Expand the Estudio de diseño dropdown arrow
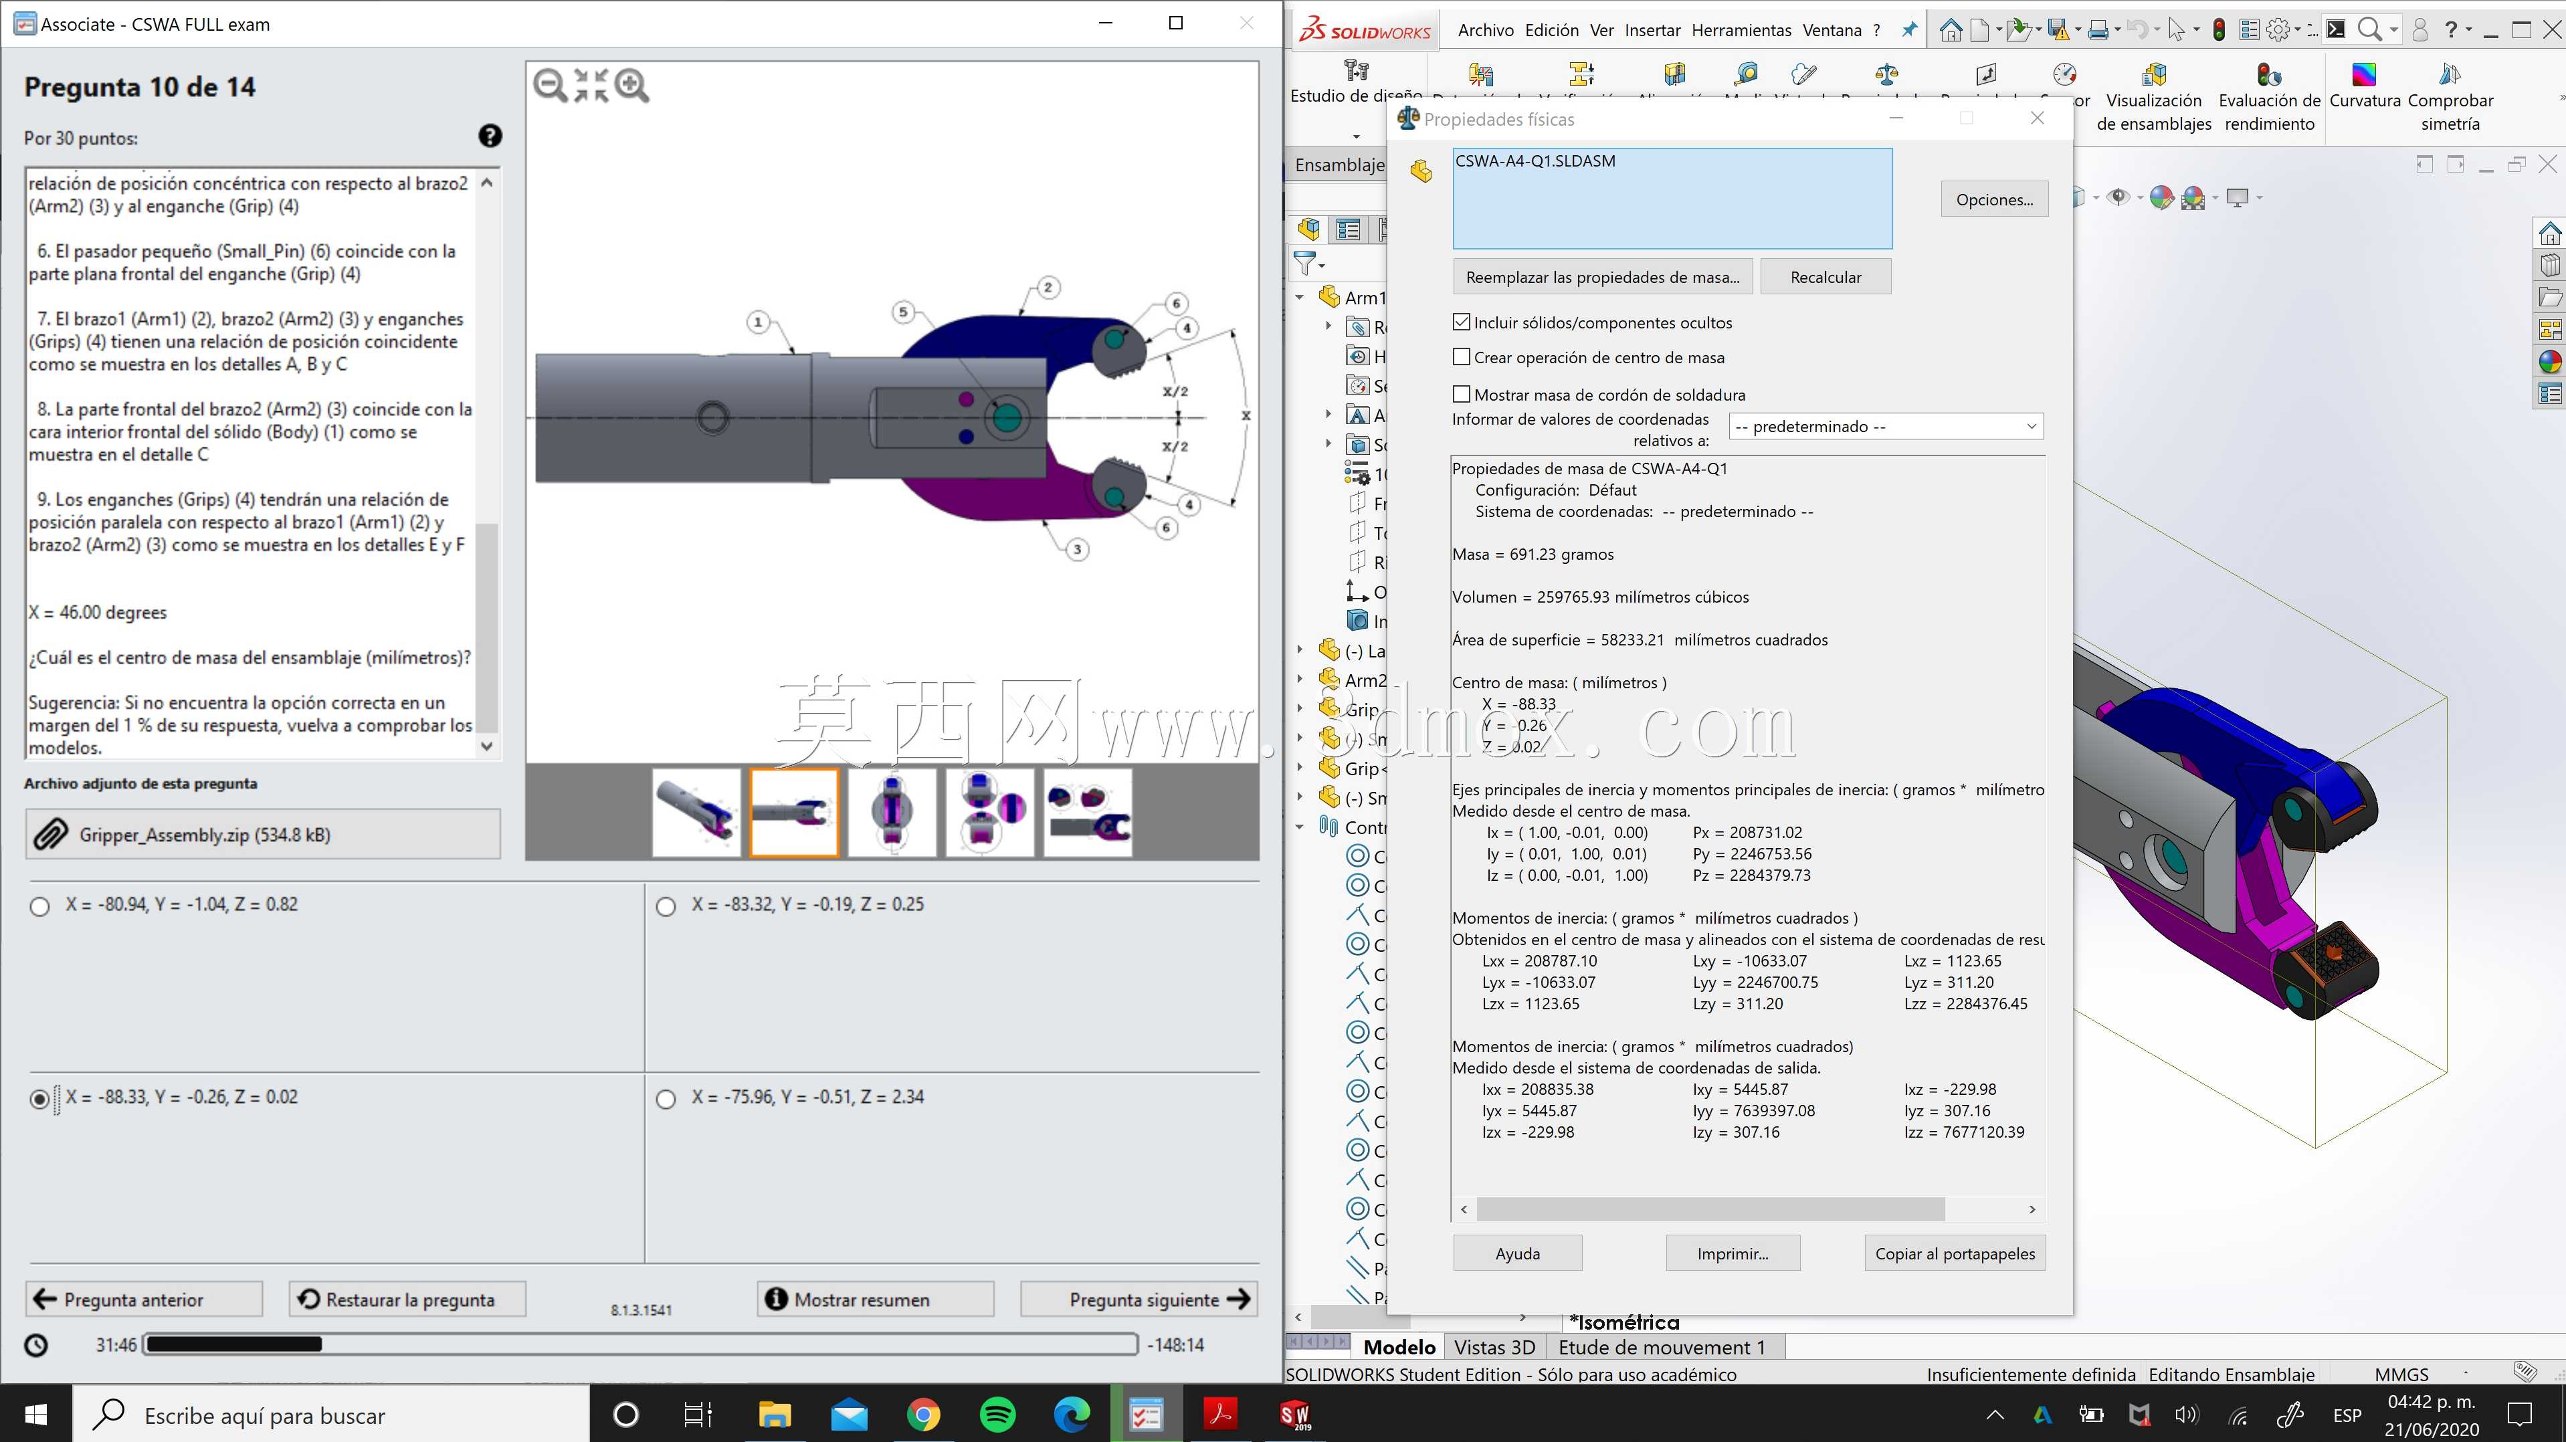The width and height of the screenshot is (2566, 1442). [1356, 136]
